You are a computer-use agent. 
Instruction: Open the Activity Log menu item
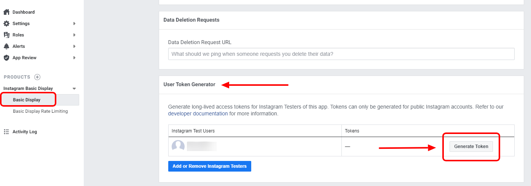(25, 132)
